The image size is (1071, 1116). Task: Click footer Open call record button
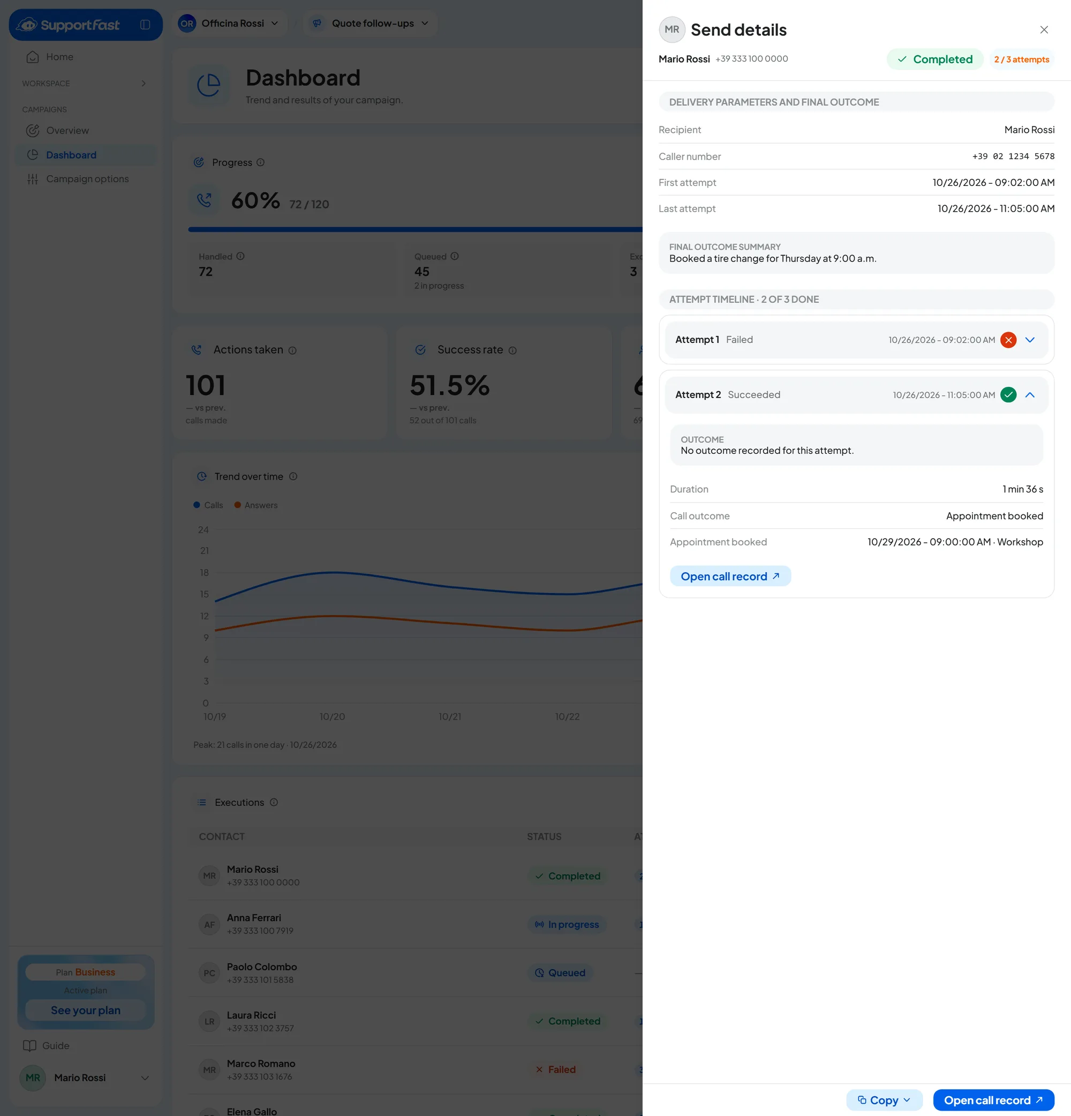pyautogui.click(x=993, y=1099)
